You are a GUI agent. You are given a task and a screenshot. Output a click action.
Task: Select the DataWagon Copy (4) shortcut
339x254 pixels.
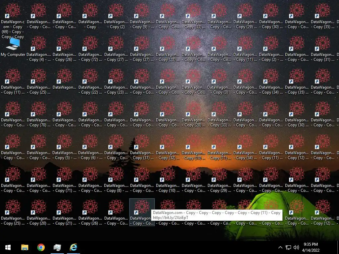click(x=39, y=49)
